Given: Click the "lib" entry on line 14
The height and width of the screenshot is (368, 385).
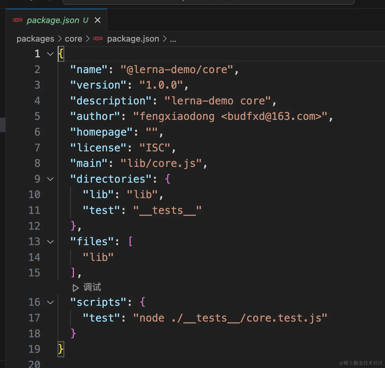Looking at the screenshot, I should [98, 257].
